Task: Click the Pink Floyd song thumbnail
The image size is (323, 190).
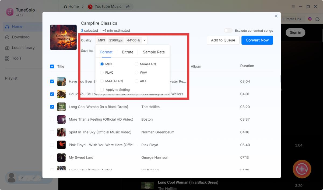Action: click(x=61, y=145)
